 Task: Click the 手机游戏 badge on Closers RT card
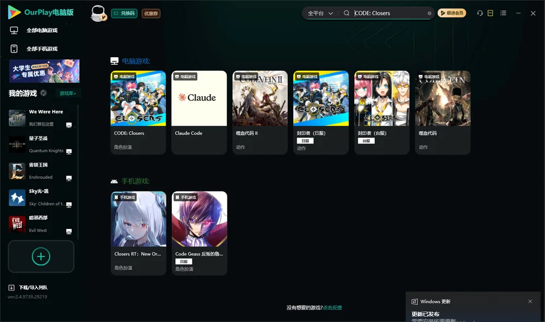coord(124,197)
